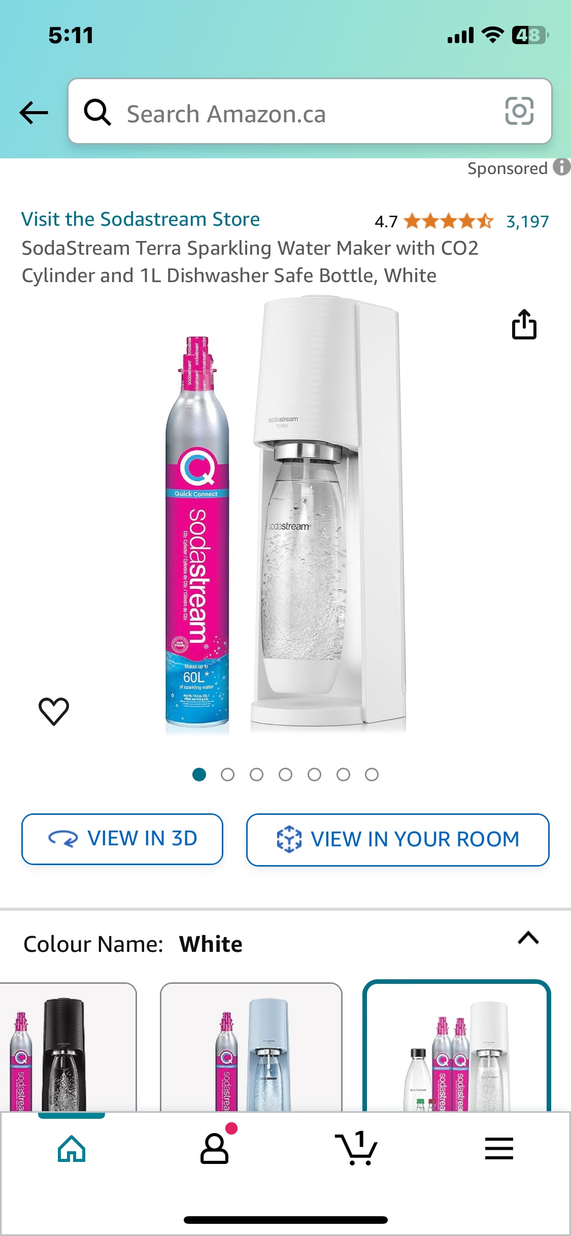The width and height of the screenshot is (571, 1236).
Task: Add to wish list with heart icon
Action: [x=54, y=711]
